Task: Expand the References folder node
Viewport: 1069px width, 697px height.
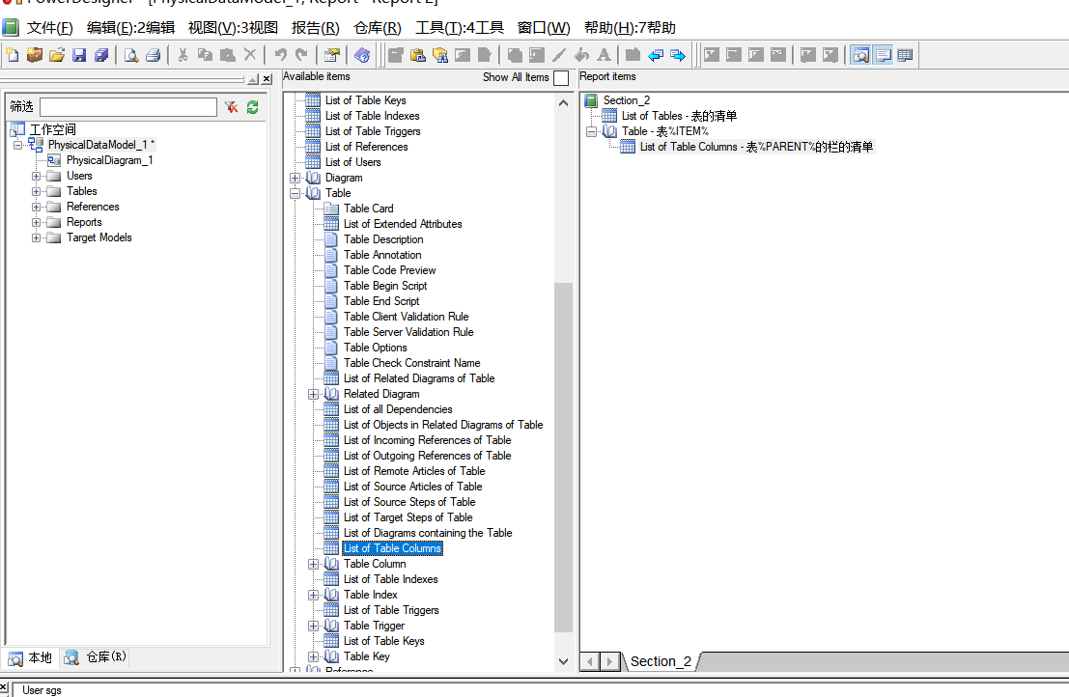Action: [36, 208]
